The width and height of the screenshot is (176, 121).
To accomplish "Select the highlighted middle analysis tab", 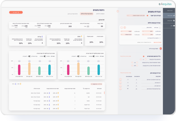I will pyautogui.click(x=87, y=14).
